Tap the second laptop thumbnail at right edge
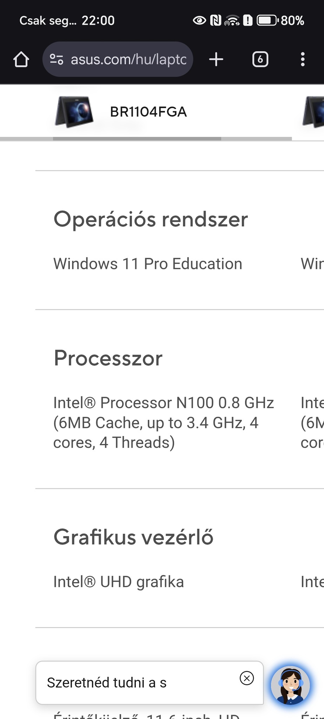The width and height of the screenshot is (324, 719). [313, 112]
